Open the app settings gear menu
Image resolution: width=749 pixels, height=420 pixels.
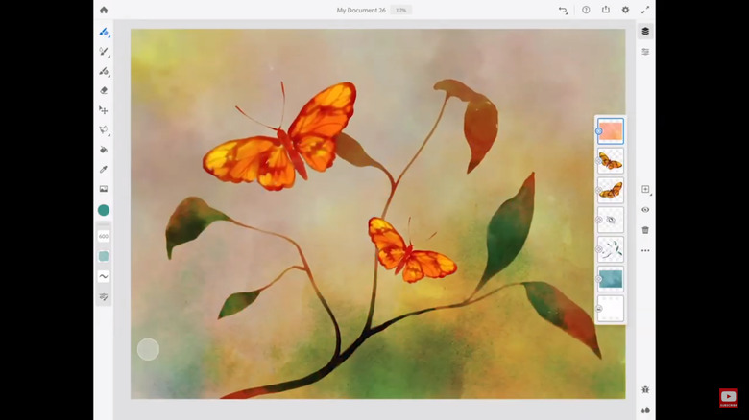click(625, 10)
